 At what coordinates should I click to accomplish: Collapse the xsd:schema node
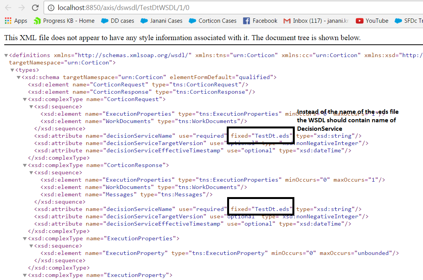[19, 77]
